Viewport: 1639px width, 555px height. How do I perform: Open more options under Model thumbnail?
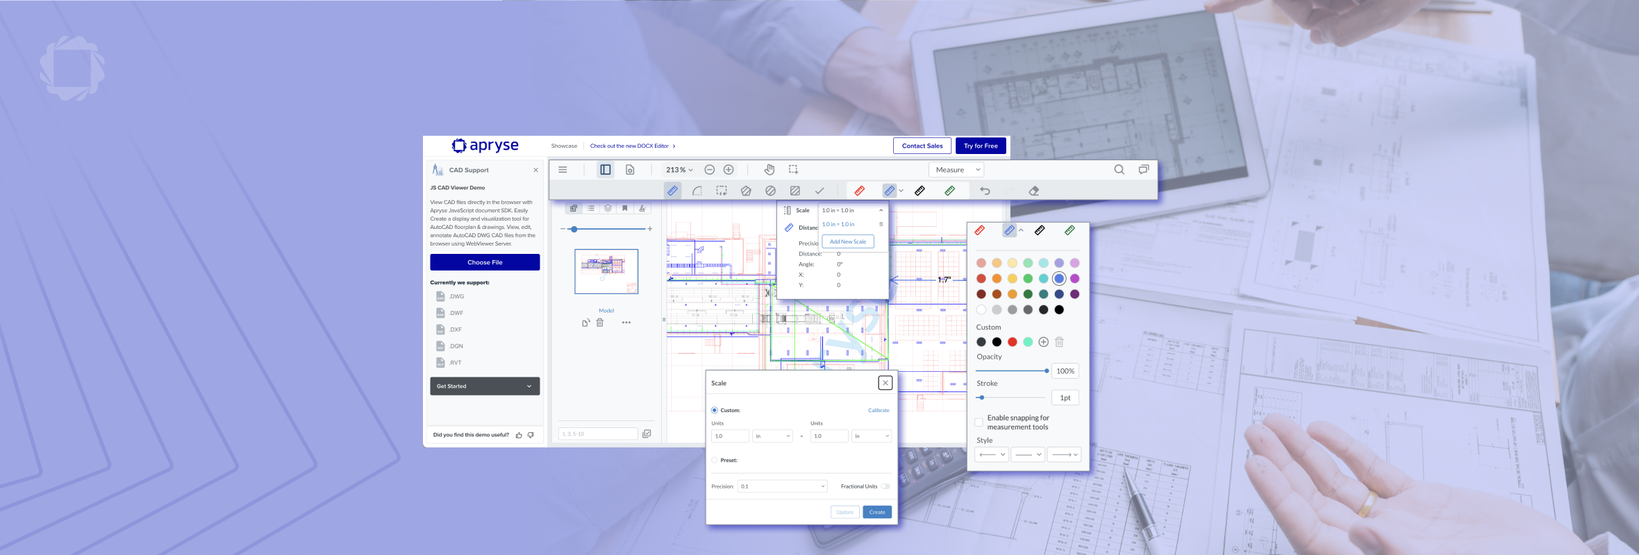(626, 323)
